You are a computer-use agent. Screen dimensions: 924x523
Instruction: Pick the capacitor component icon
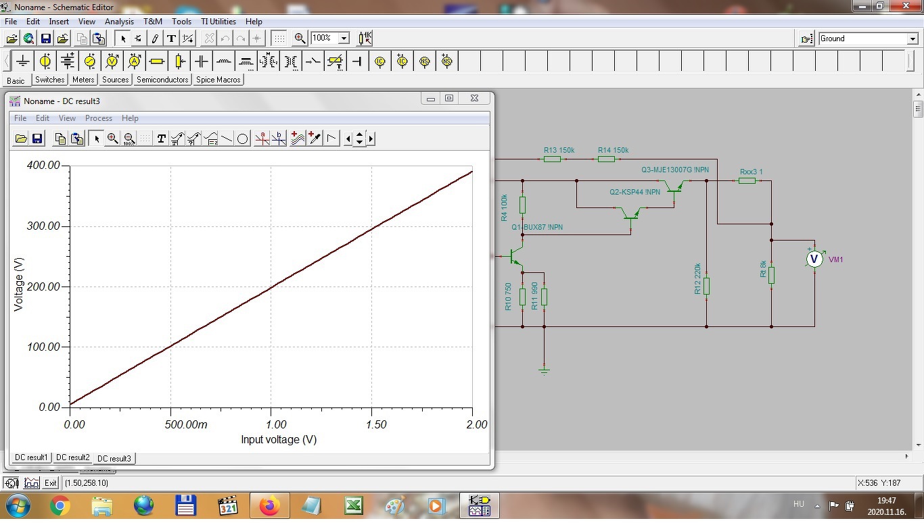[x=202, y=61]
